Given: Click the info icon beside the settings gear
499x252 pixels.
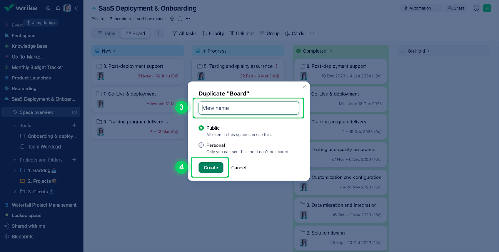Looking at the screenshot, I should [180, 19].
